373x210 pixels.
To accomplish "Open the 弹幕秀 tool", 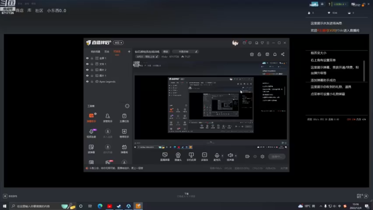I will tap(124, 149).
